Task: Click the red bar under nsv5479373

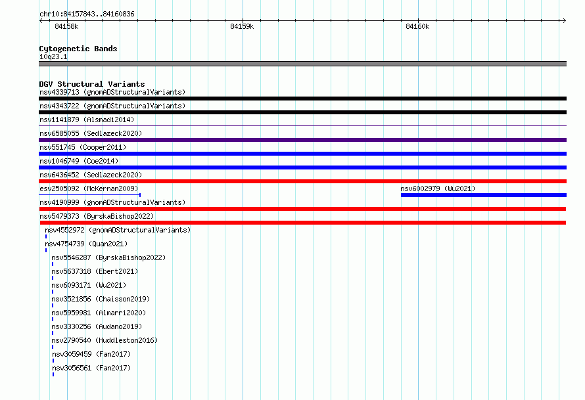Action: (x=303, y=223)
